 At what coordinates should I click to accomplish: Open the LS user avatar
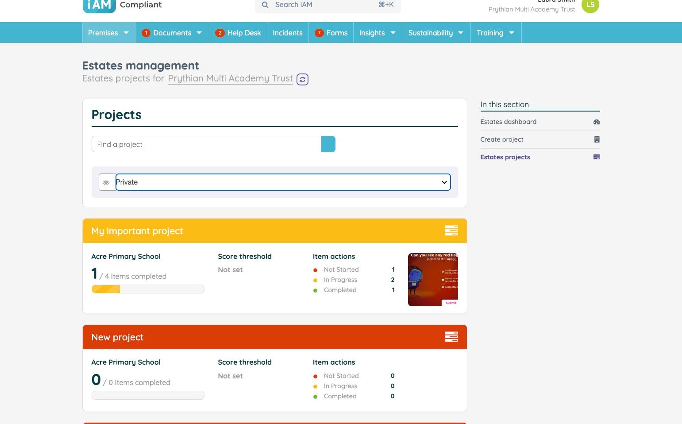click(590, 5)
